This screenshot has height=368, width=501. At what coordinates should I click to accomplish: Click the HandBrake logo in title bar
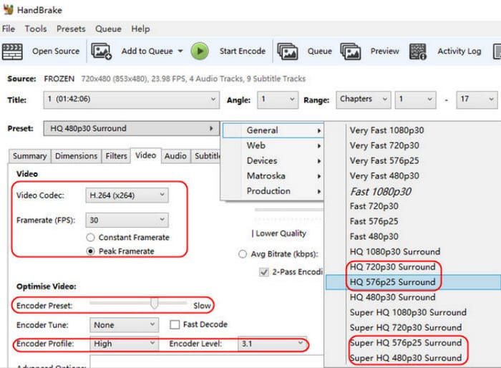point(8,9)
